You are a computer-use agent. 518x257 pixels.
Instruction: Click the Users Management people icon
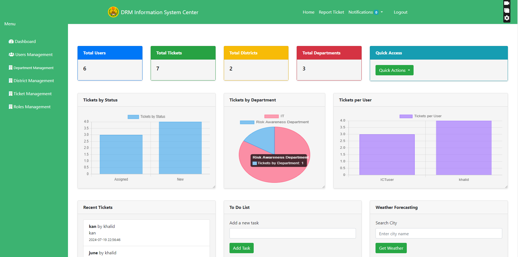click(11, 55)
